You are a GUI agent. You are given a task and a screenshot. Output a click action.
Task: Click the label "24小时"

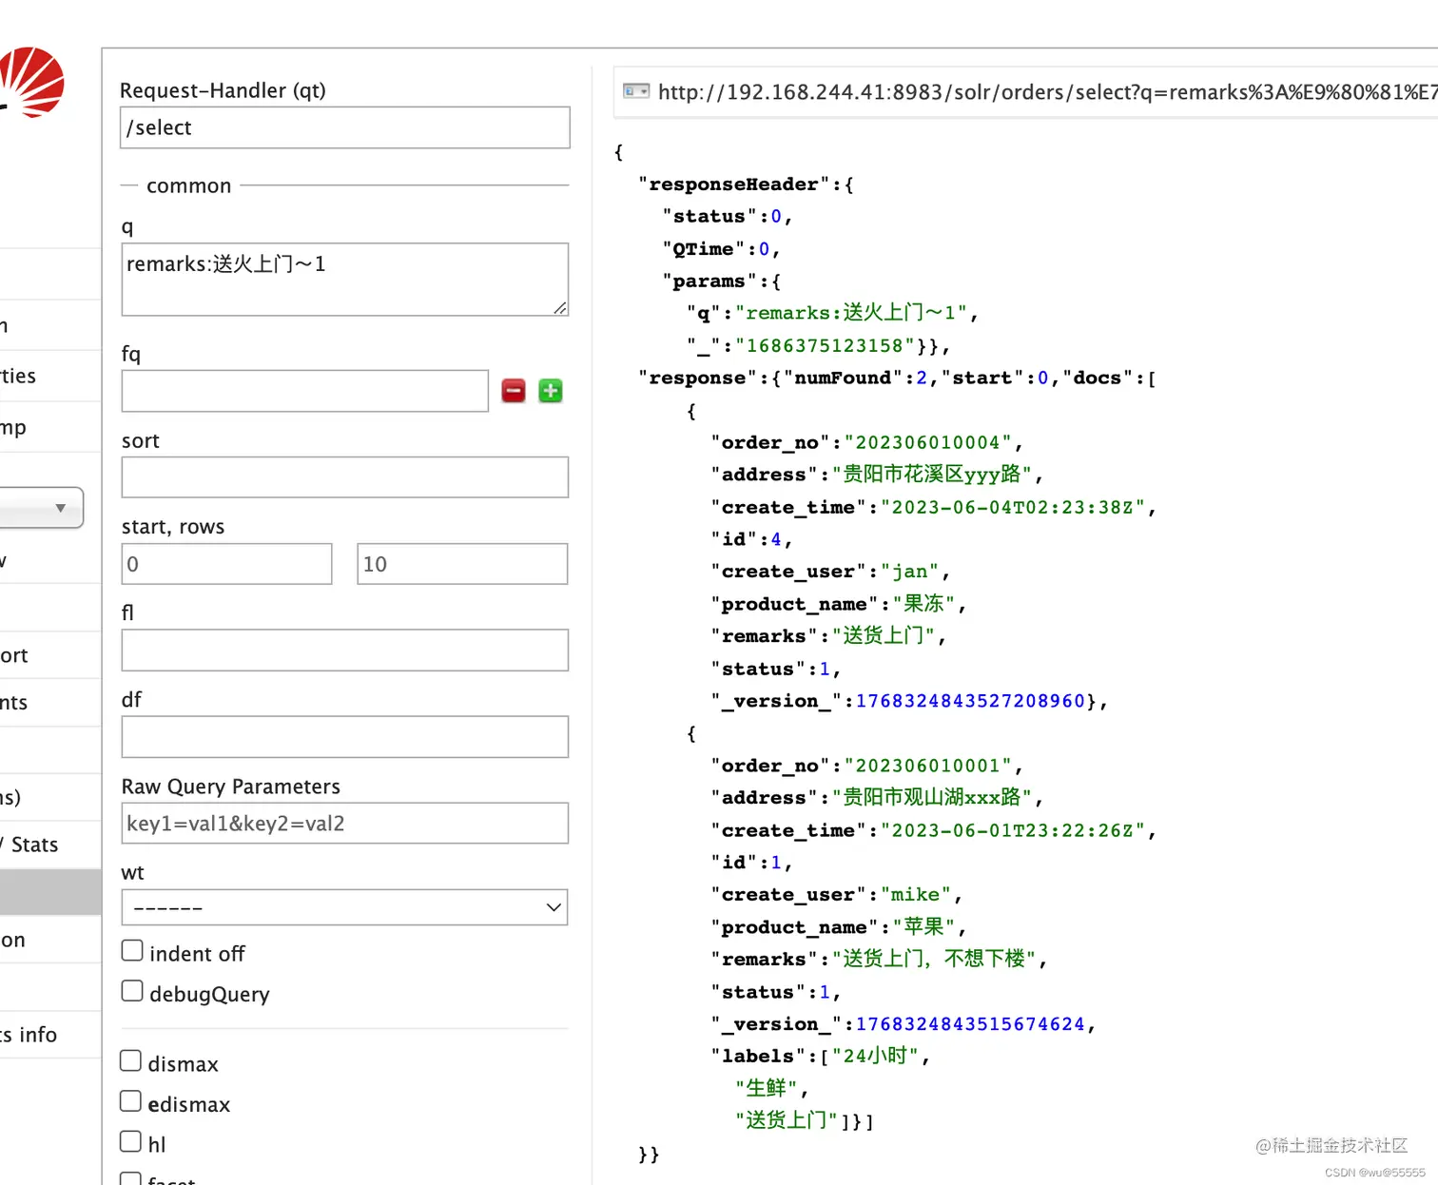pos(875,1056)
